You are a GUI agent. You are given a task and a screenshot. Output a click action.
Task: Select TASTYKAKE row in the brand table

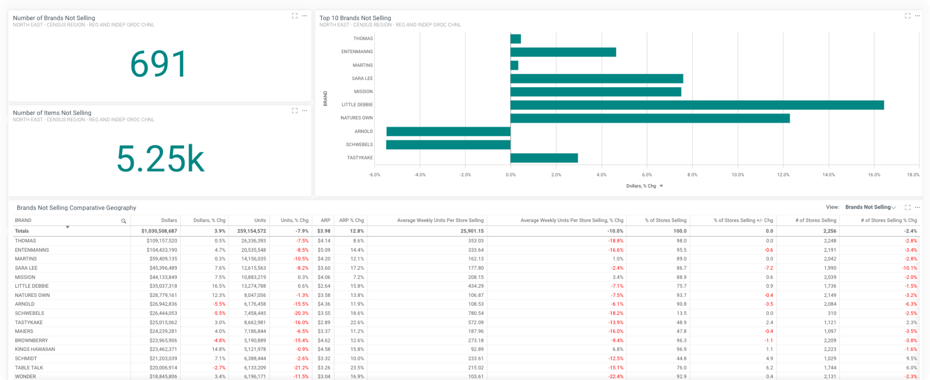click(x=466, y=322)
